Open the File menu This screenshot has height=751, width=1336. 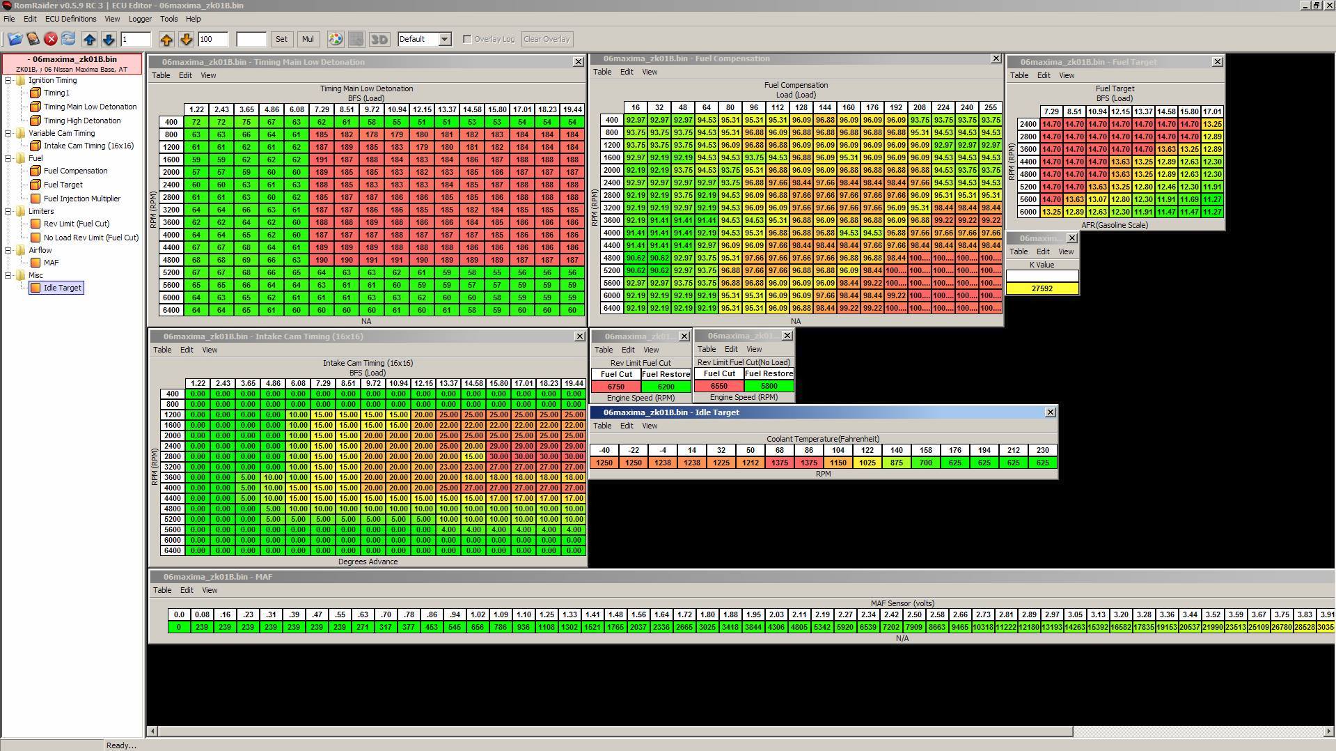[x=9, y=19]
